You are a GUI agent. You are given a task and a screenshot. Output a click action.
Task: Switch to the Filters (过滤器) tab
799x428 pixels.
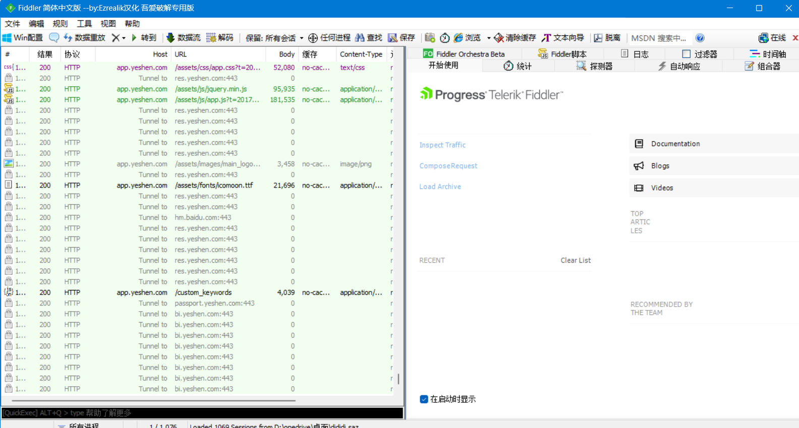(x=700, y=54)
